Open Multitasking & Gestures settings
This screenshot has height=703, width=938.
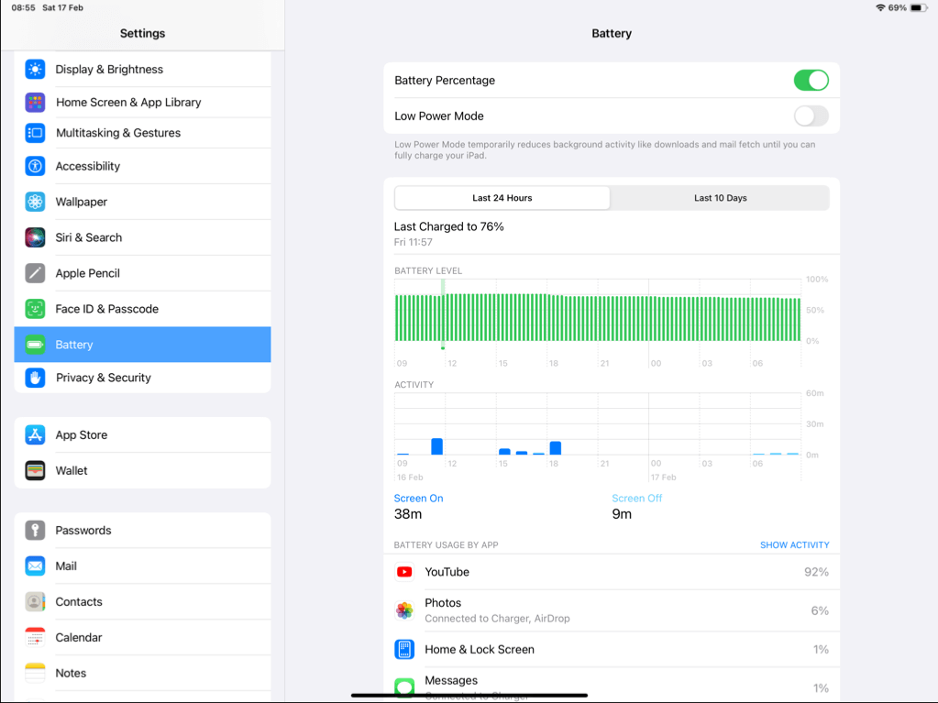click(142, 133)
